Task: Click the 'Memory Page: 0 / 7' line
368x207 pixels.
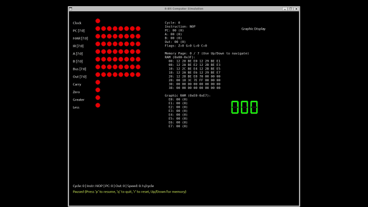Action: tap(207, 54)
